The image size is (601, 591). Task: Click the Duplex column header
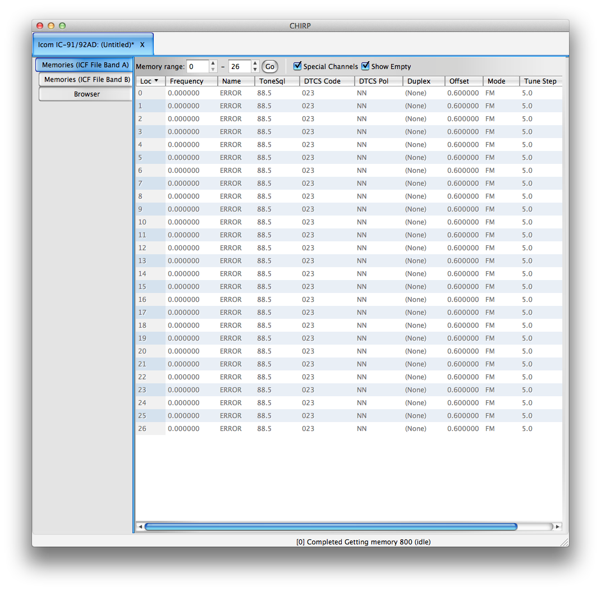[424, 81]
